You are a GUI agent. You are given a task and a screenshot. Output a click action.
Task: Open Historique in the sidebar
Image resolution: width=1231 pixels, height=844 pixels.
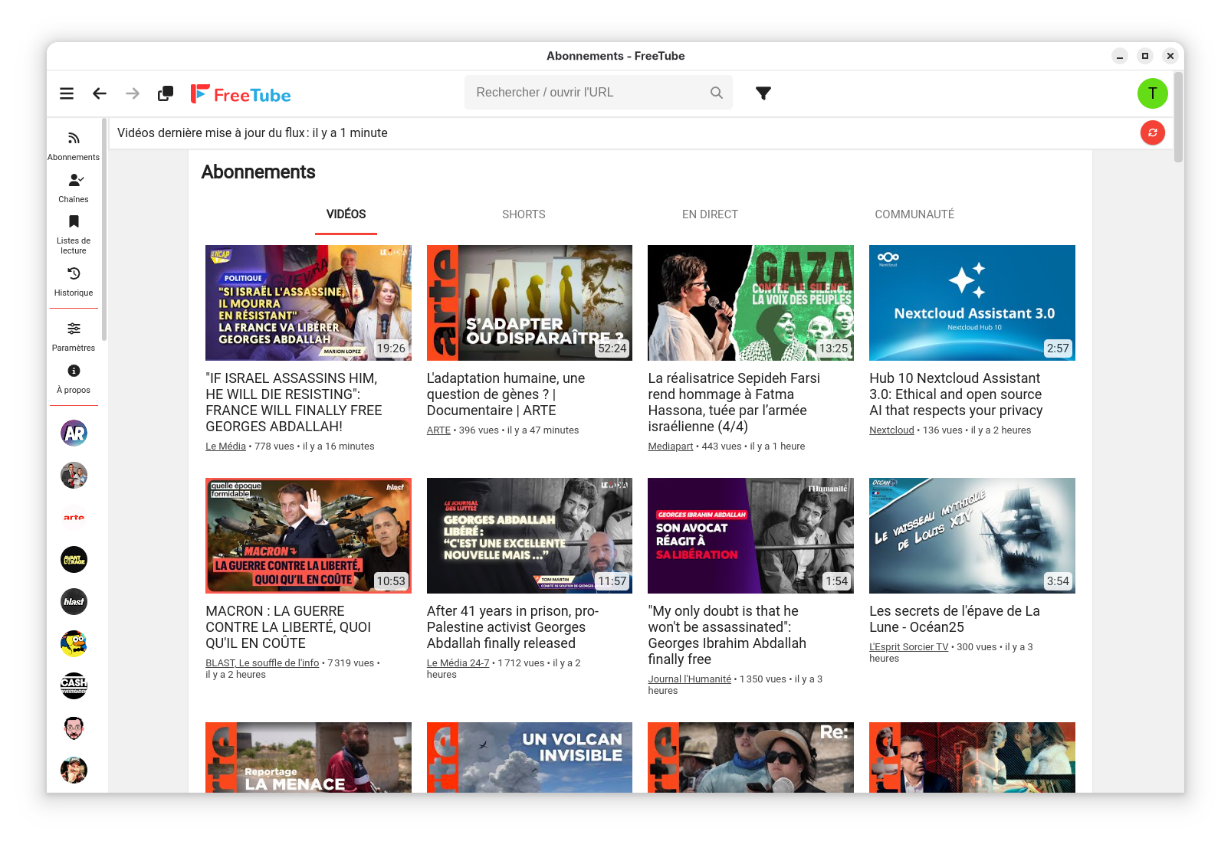(x=74, y=281)
